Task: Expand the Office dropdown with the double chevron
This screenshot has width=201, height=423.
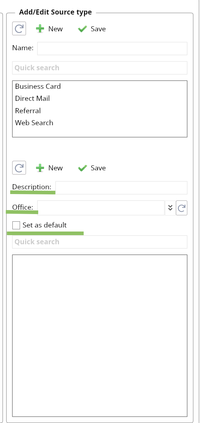Action: (x=170, y=208)
